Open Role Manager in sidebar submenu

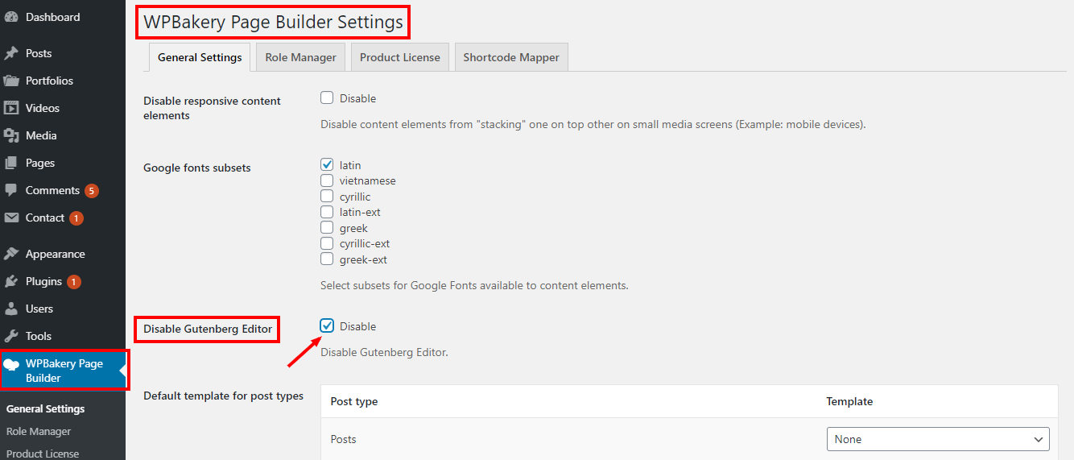pos(39,431)
